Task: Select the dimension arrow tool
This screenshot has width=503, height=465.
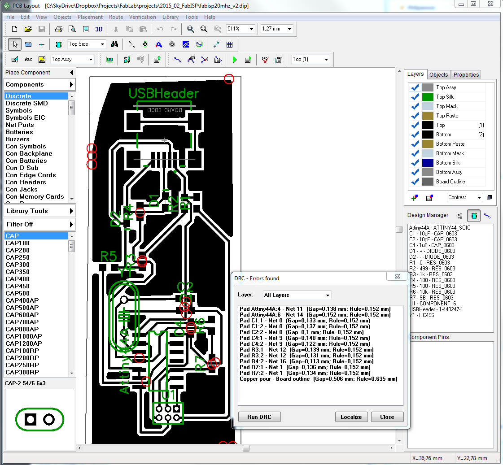Action: 216,44
